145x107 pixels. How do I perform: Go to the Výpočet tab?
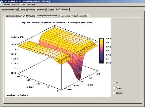[x=51, y=10]
